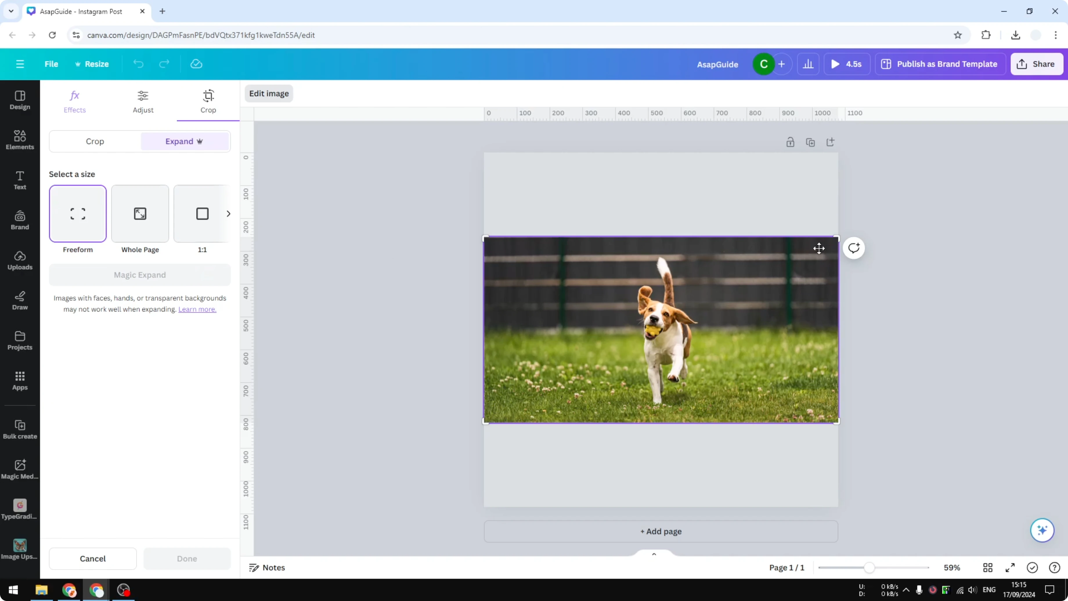1068x601 pixels.
Task: Open the Share button
Action: tap(1036, 64)
